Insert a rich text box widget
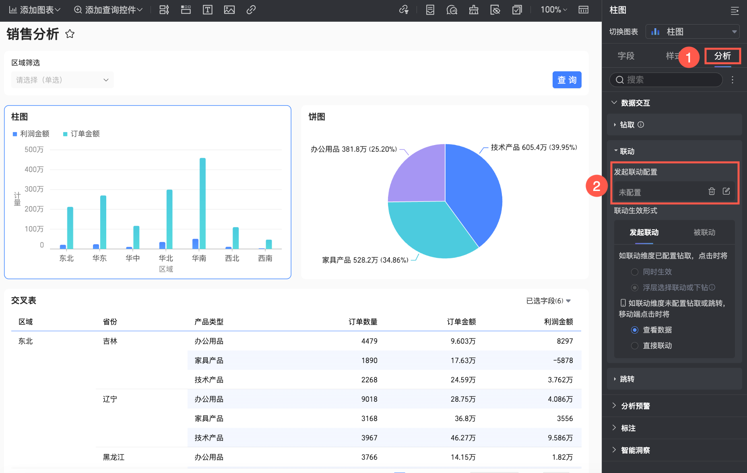 click(208, 10)
